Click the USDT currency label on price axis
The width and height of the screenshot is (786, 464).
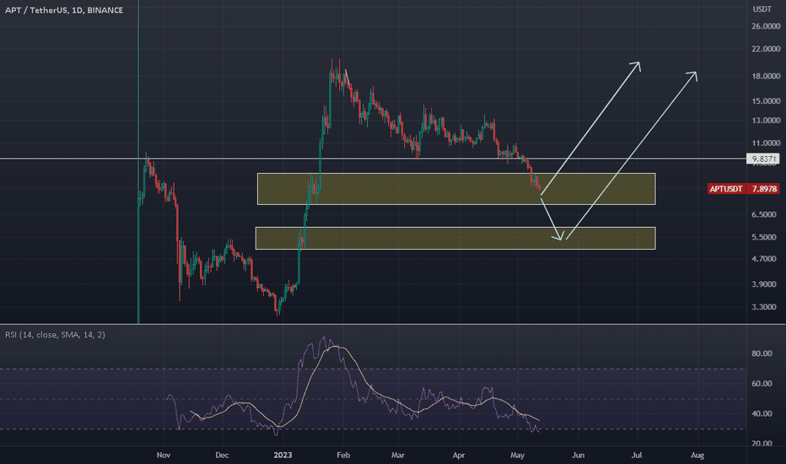coord(762,9)
